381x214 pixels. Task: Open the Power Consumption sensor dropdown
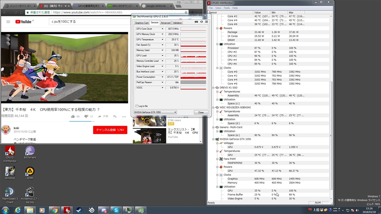[162, 77]
